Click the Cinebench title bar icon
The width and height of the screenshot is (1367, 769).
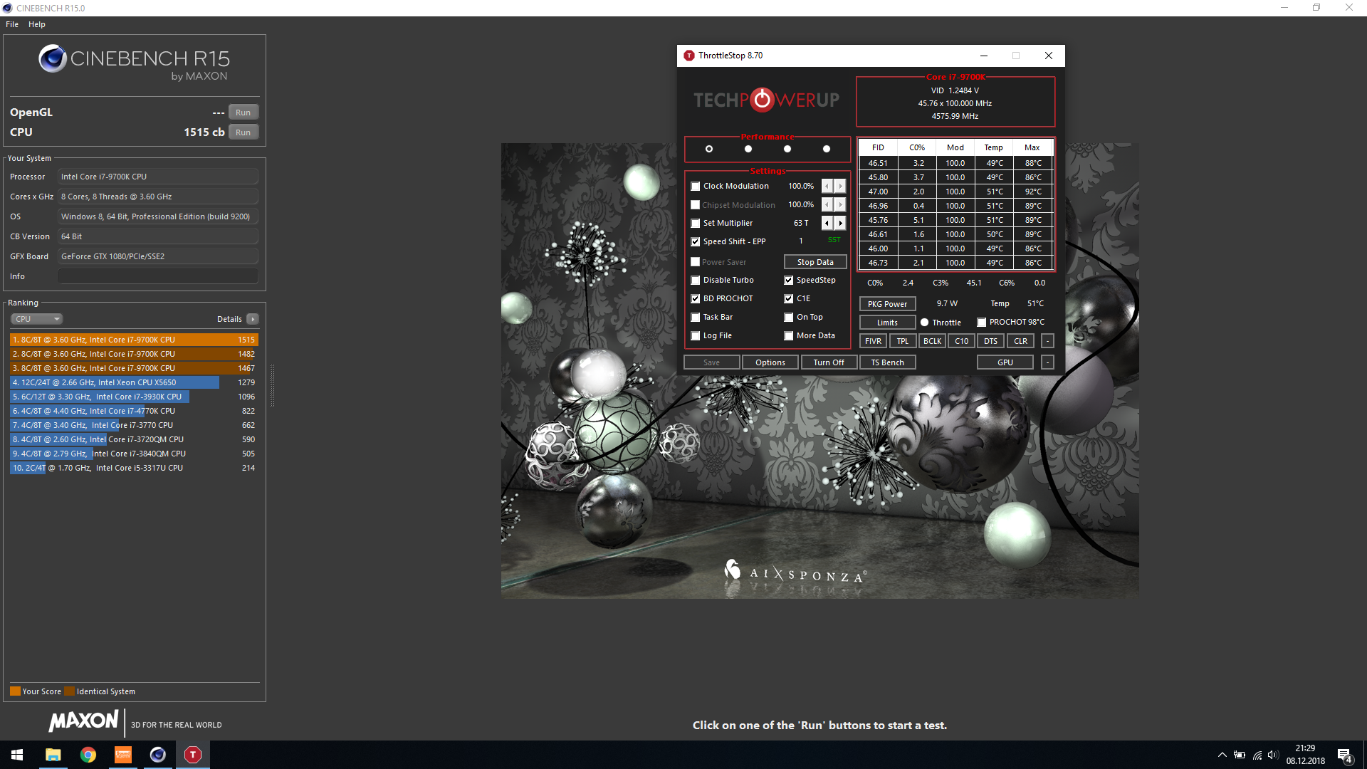(x=7, y=8)
